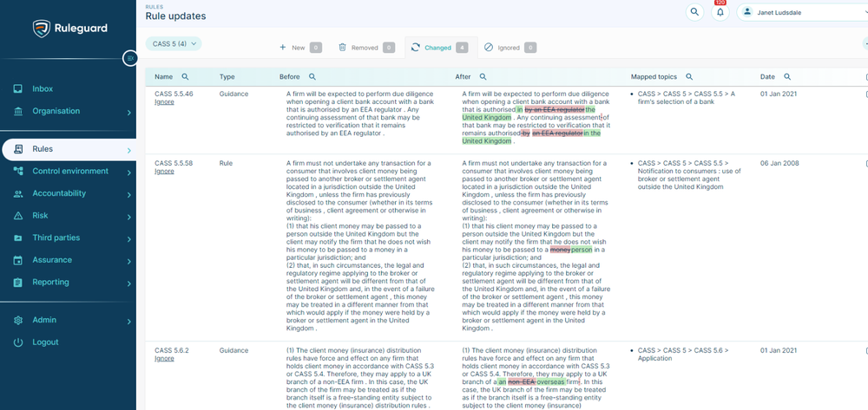The width and height of the screenshot is (868, 410).
Task: Search the Date column
Action: pos(786,77)
